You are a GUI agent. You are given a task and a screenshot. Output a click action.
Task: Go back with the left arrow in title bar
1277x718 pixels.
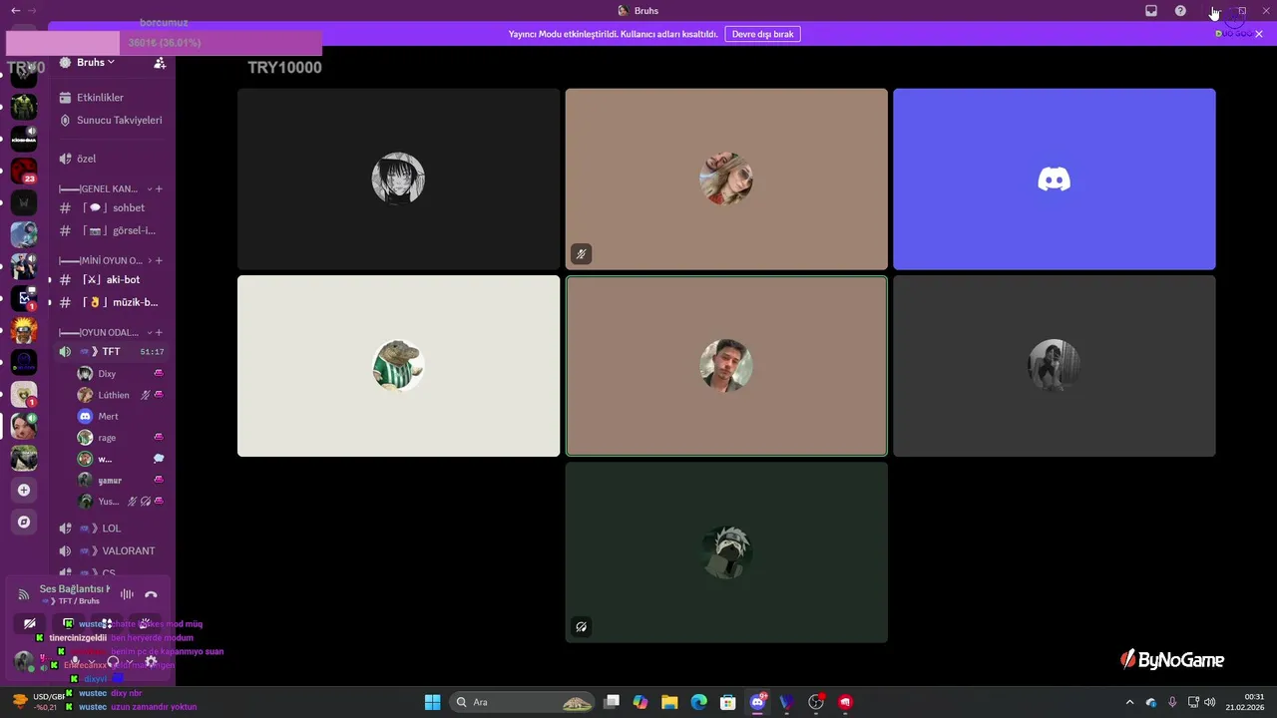[x=15, y=11]
